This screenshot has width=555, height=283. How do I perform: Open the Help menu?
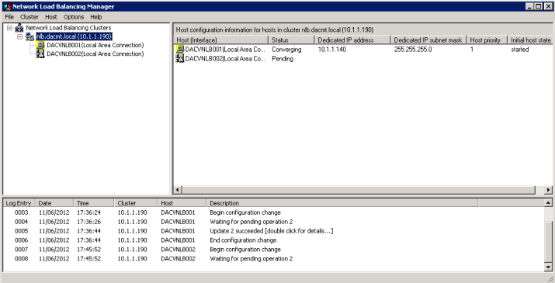click(x=96, y=17)
